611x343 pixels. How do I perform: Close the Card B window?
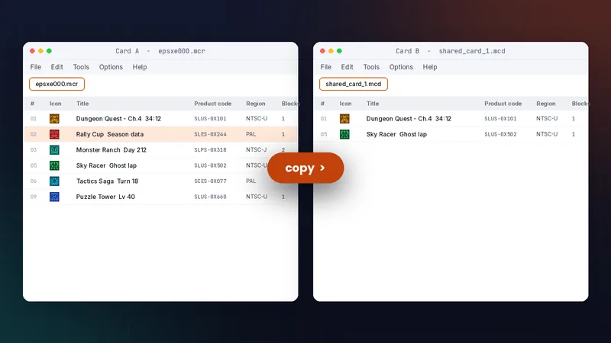click(322, 51)
